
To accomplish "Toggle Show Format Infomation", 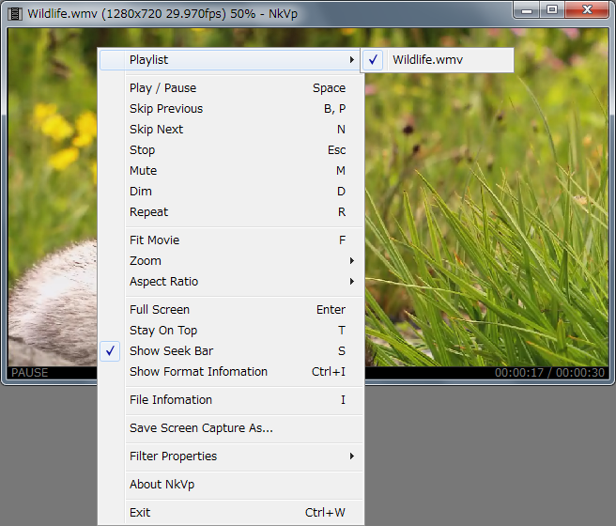I will [x=230, y=372].
